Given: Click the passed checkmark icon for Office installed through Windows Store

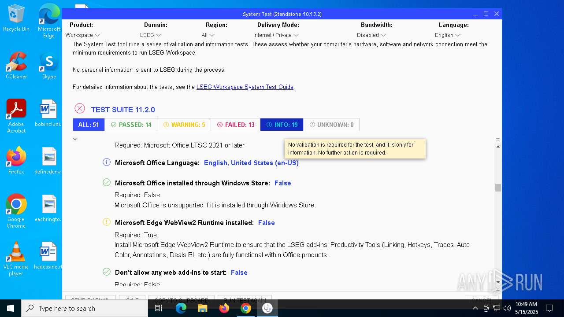Looking at the screenshot, I should coord(107,182).
